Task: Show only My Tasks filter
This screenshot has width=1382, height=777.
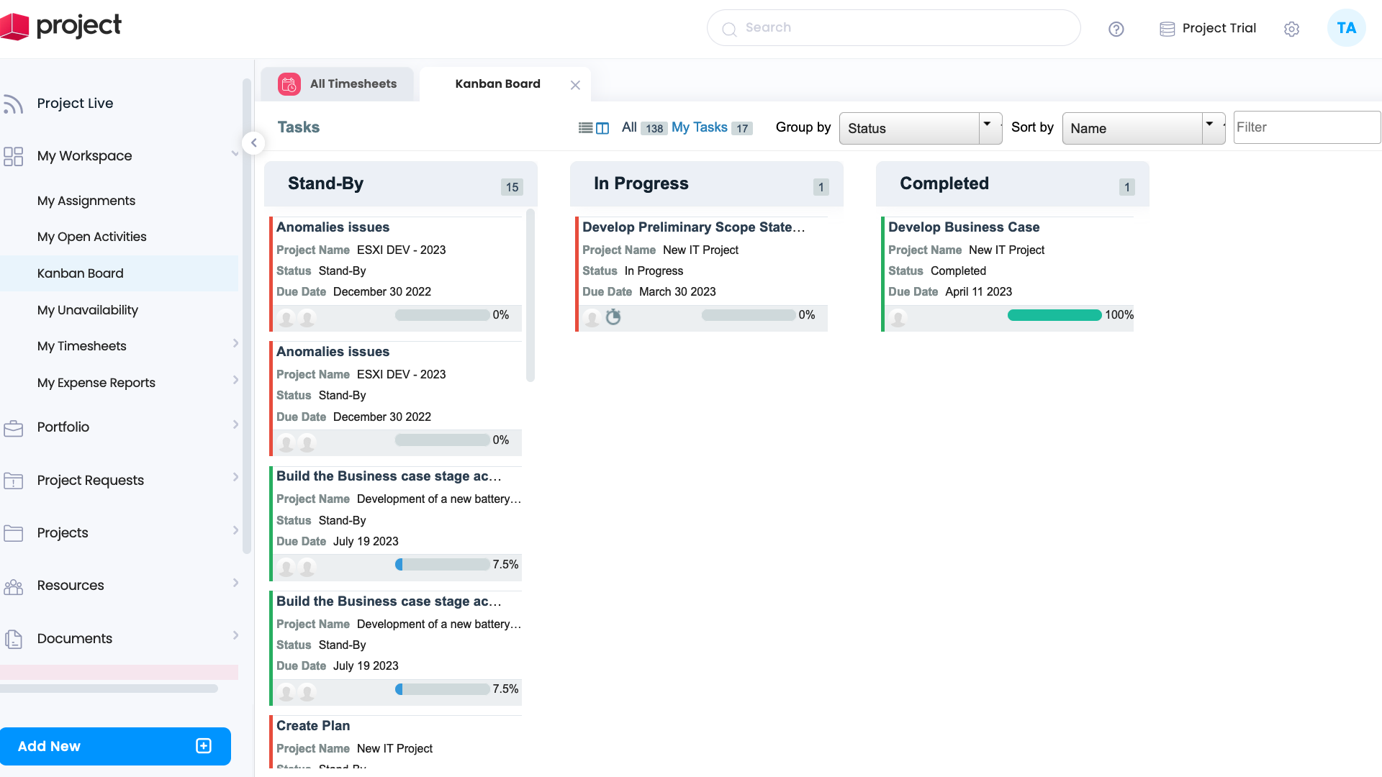Action: (699, 127)
